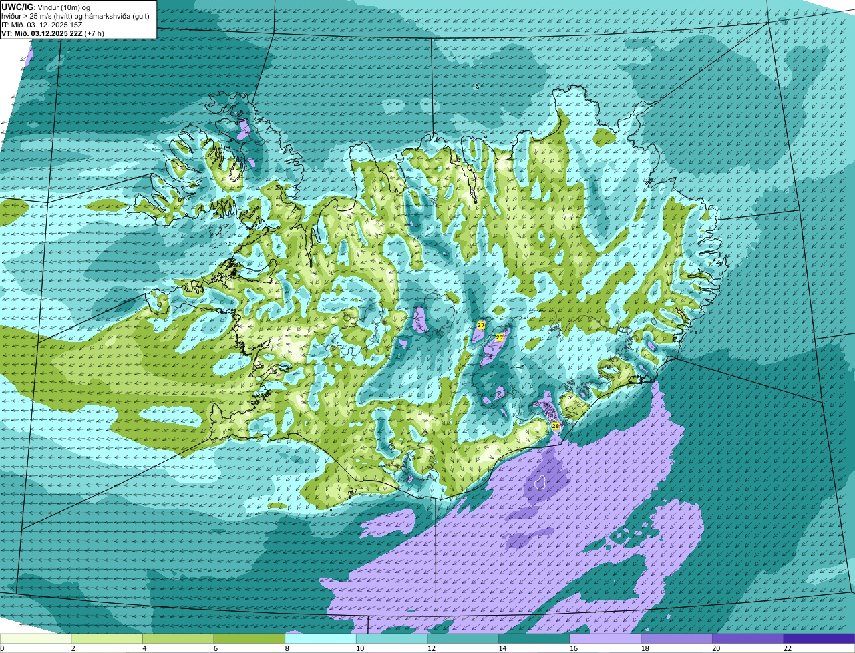This screenshot has width=855, height=653.
Task: Select the 0–2 m/s pale yellow legend swatch
Action: 35,638
